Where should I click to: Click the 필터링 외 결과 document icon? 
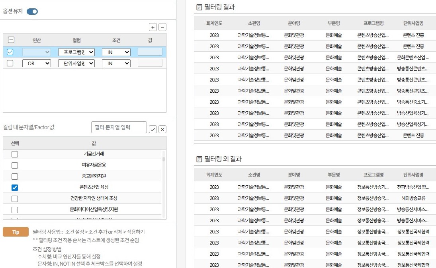(199, 159)
